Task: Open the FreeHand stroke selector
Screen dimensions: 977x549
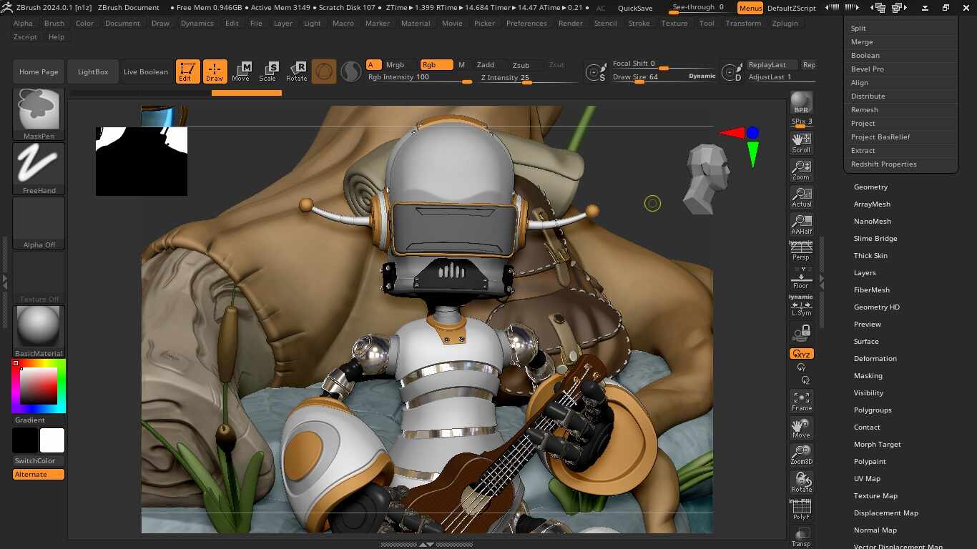Action: tap(38, 164)
